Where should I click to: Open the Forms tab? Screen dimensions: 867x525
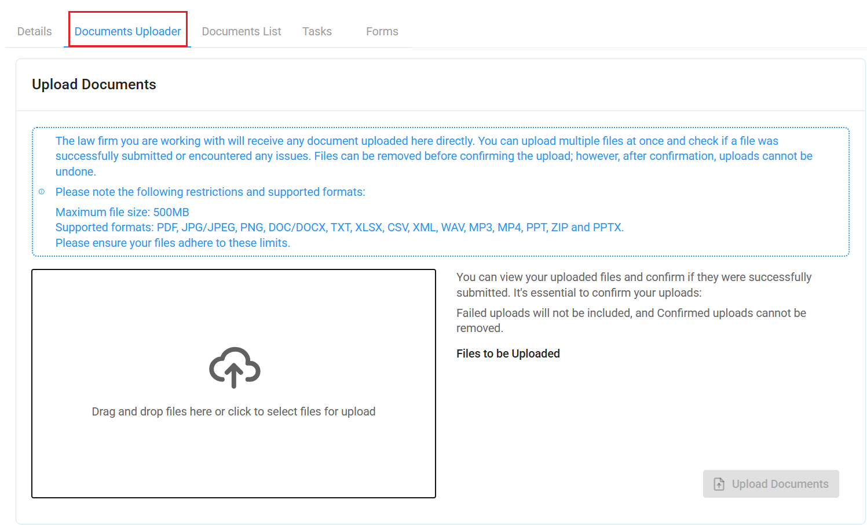tap(382, 31)
